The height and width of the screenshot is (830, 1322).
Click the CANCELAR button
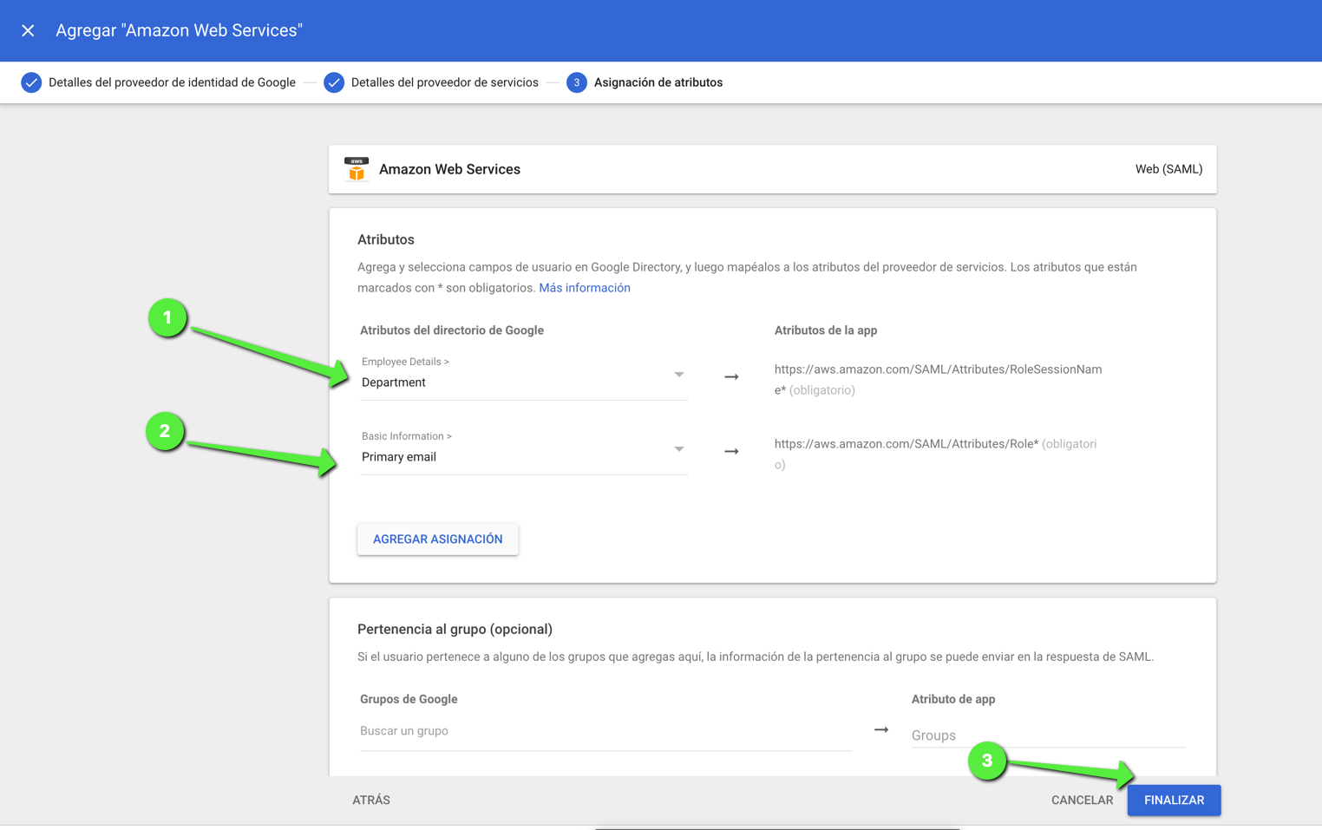tap(1082, 801)
